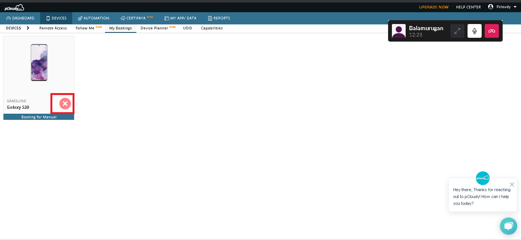Image resolution: width=521 pixels, height=240 pixels.
Task: Mute the microphone in call
Action: pyautogui.click(x=474, y=31)
